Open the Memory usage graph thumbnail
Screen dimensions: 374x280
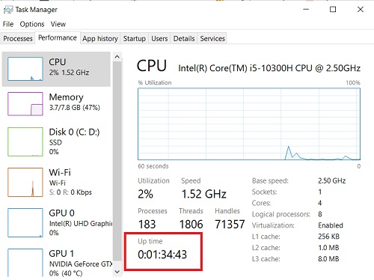click(25, 104)
